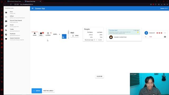Switch to the Alarms tab

click(x=48, y=34)
